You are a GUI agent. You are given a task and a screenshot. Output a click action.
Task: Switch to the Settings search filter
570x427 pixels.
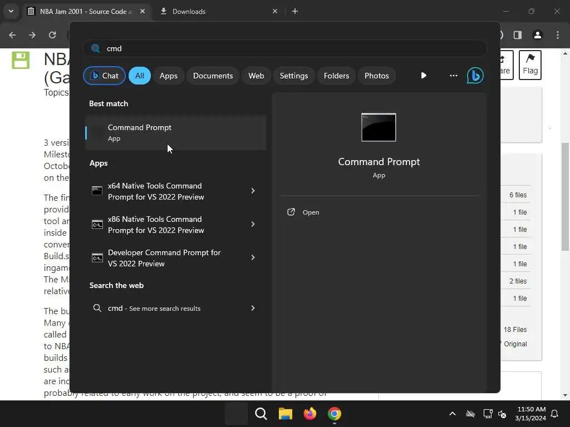[x=294, y=76]
